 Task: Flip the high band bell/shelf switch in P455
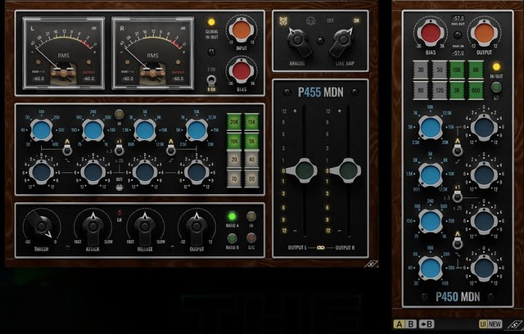point(171,149)
